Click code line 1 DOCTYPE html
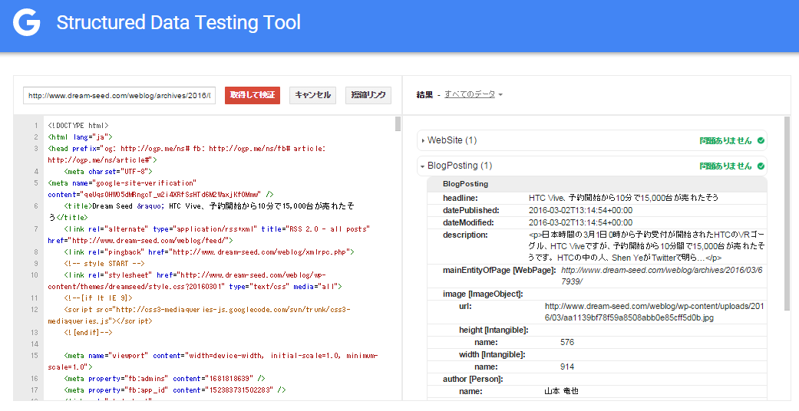The width and height of the screenshot is (799, 411). (78, 125)
